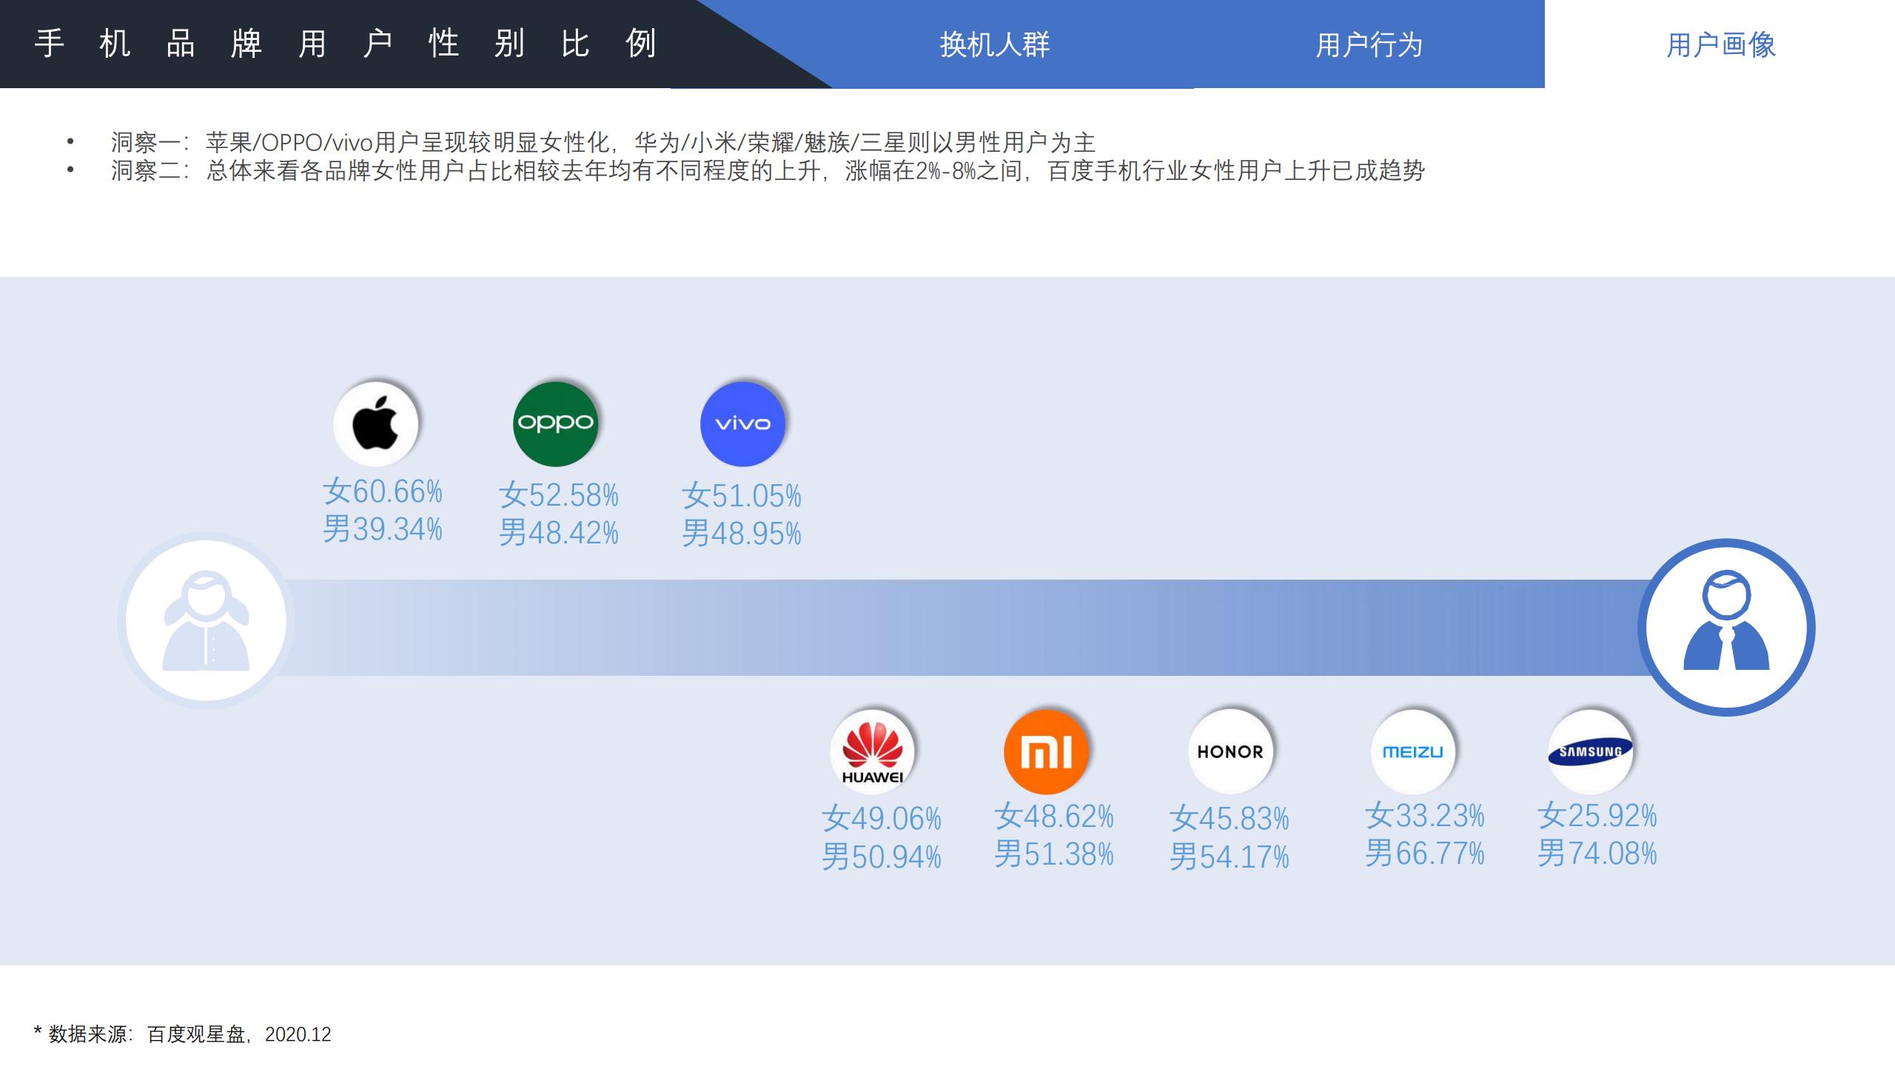The image size is (1895, 1066).
Task: Select the 用户画像 tab
Action: [1721, 46]
